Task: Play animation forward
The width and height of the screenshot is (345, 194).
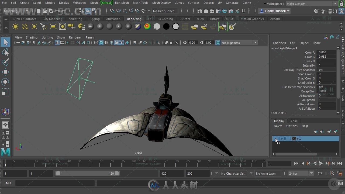Action: [321, 163]
